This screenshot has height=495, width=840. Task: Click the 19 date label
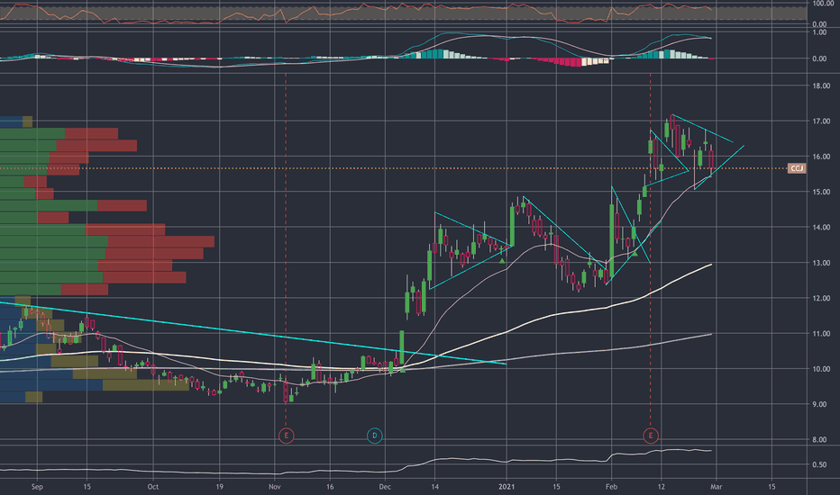[x=220, y=487]
